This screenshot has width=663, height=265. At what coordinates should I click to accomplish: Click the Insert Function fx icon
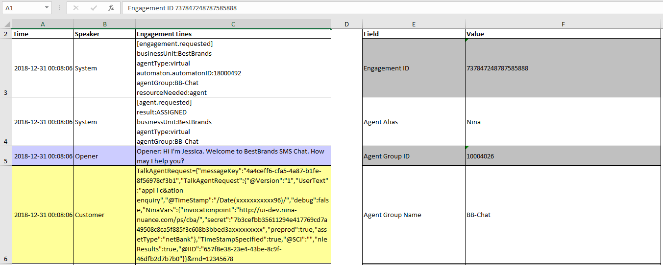point(111,8)
